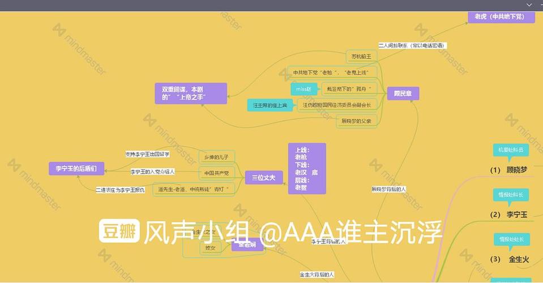Select the purple 李宁玉的后盾们 node
The image size is (543, 283).
(76, 169)
